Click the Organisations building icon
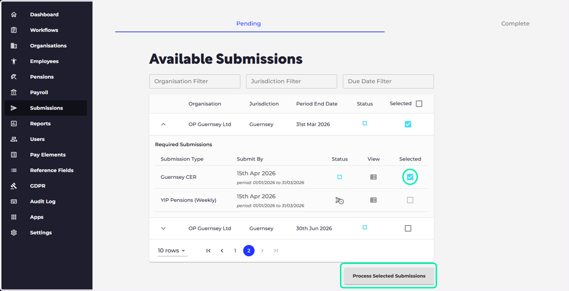 [14, 46]
